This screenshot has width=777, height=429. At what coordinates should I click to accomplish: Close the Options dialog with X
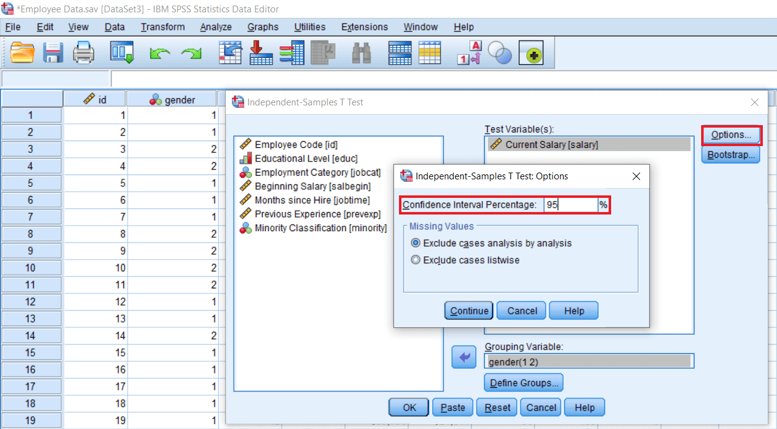tap(636, 176)
